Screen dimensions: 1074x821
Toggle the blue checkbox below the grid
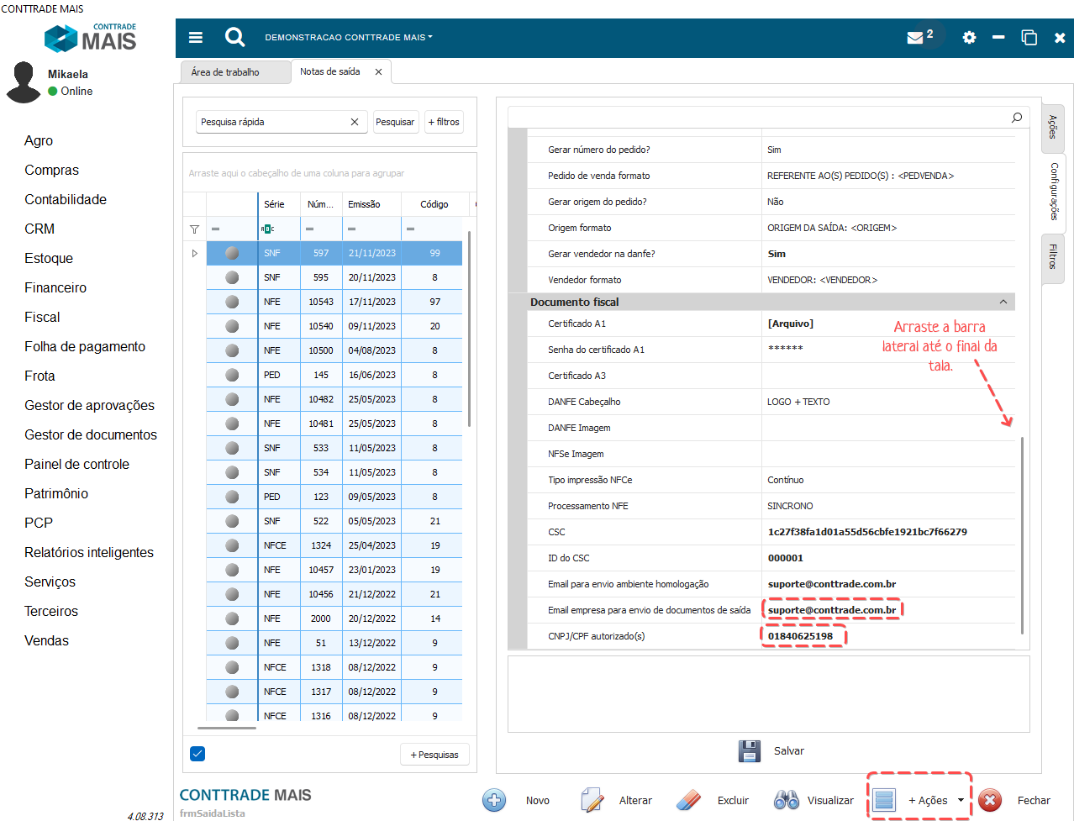point(197,754)
